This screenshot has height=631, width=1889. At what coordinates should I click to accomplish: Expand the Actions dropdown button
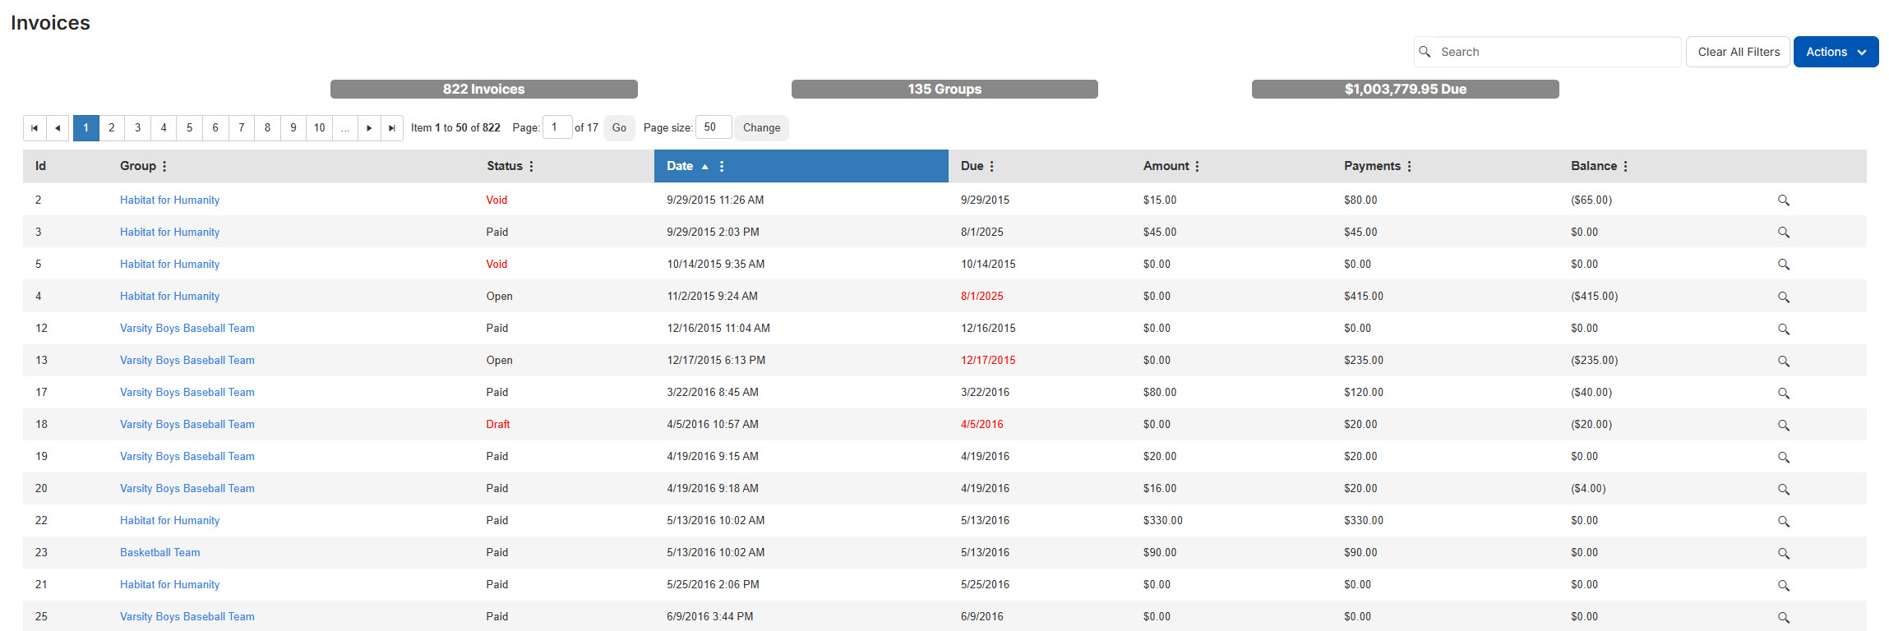click(1836, 52)
